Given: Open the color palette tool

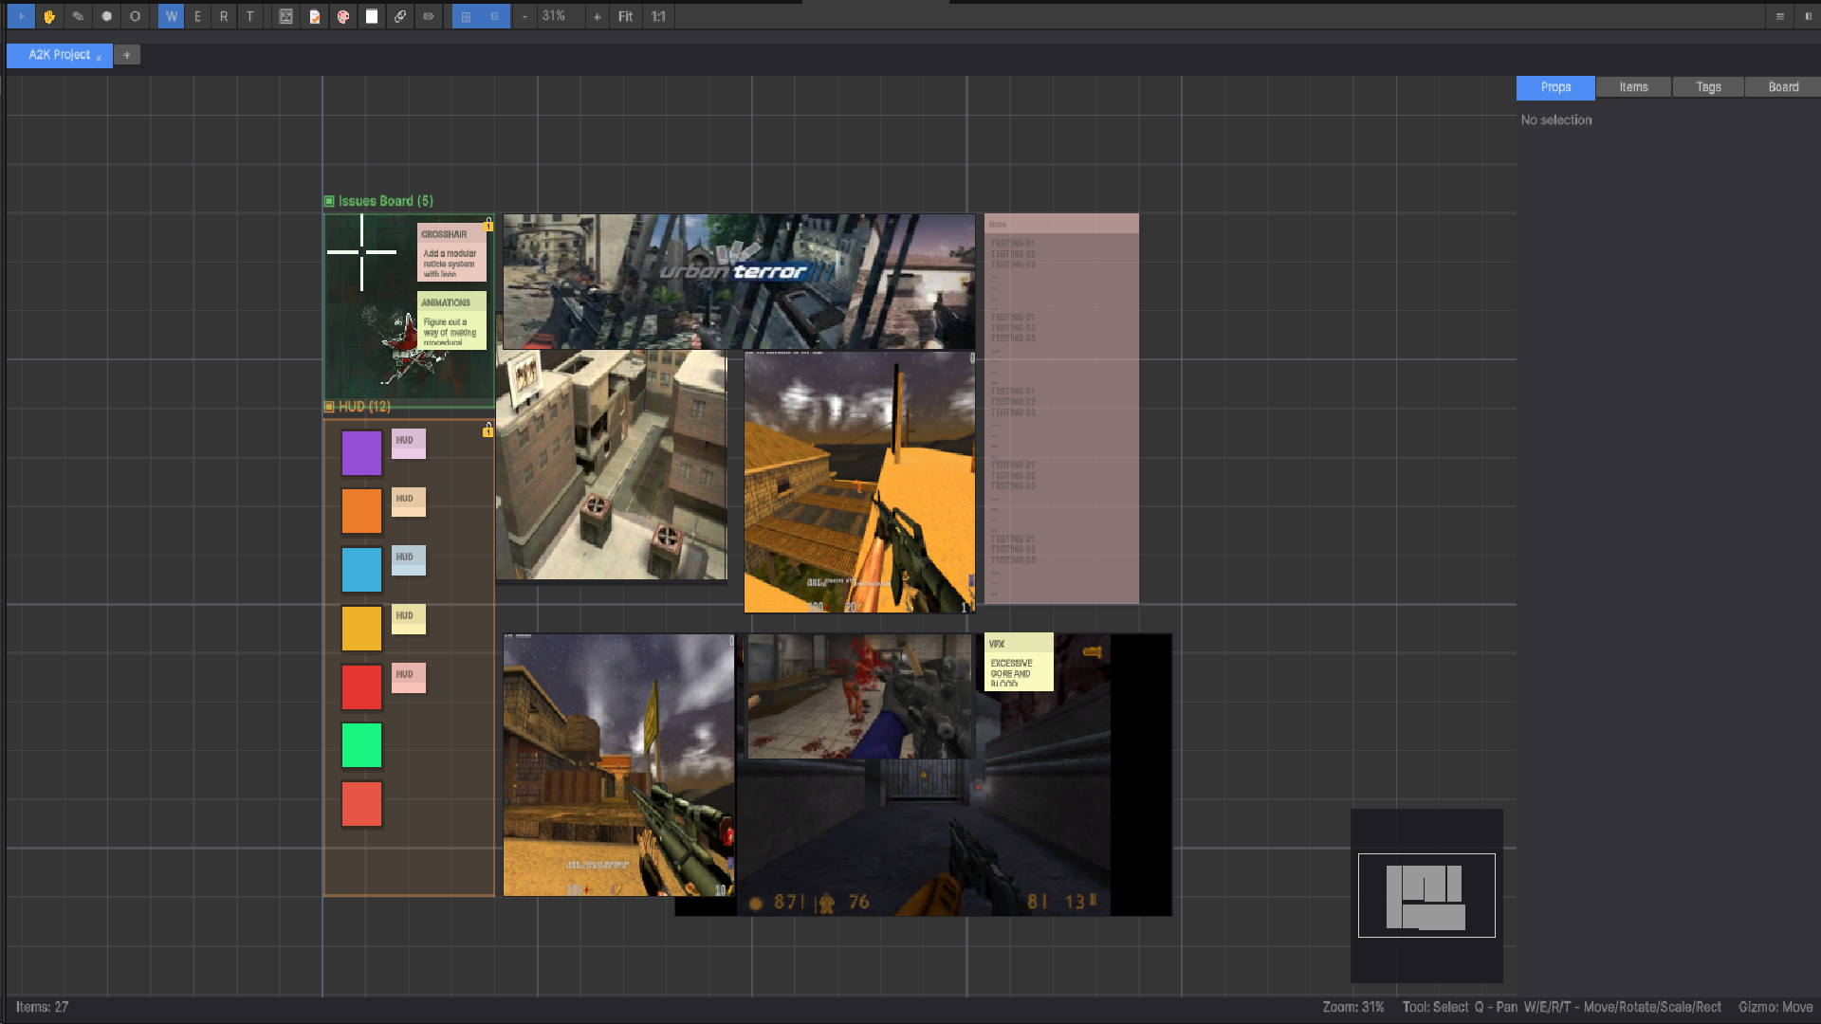Looking at the screenshot, I should tap(343, 16).
